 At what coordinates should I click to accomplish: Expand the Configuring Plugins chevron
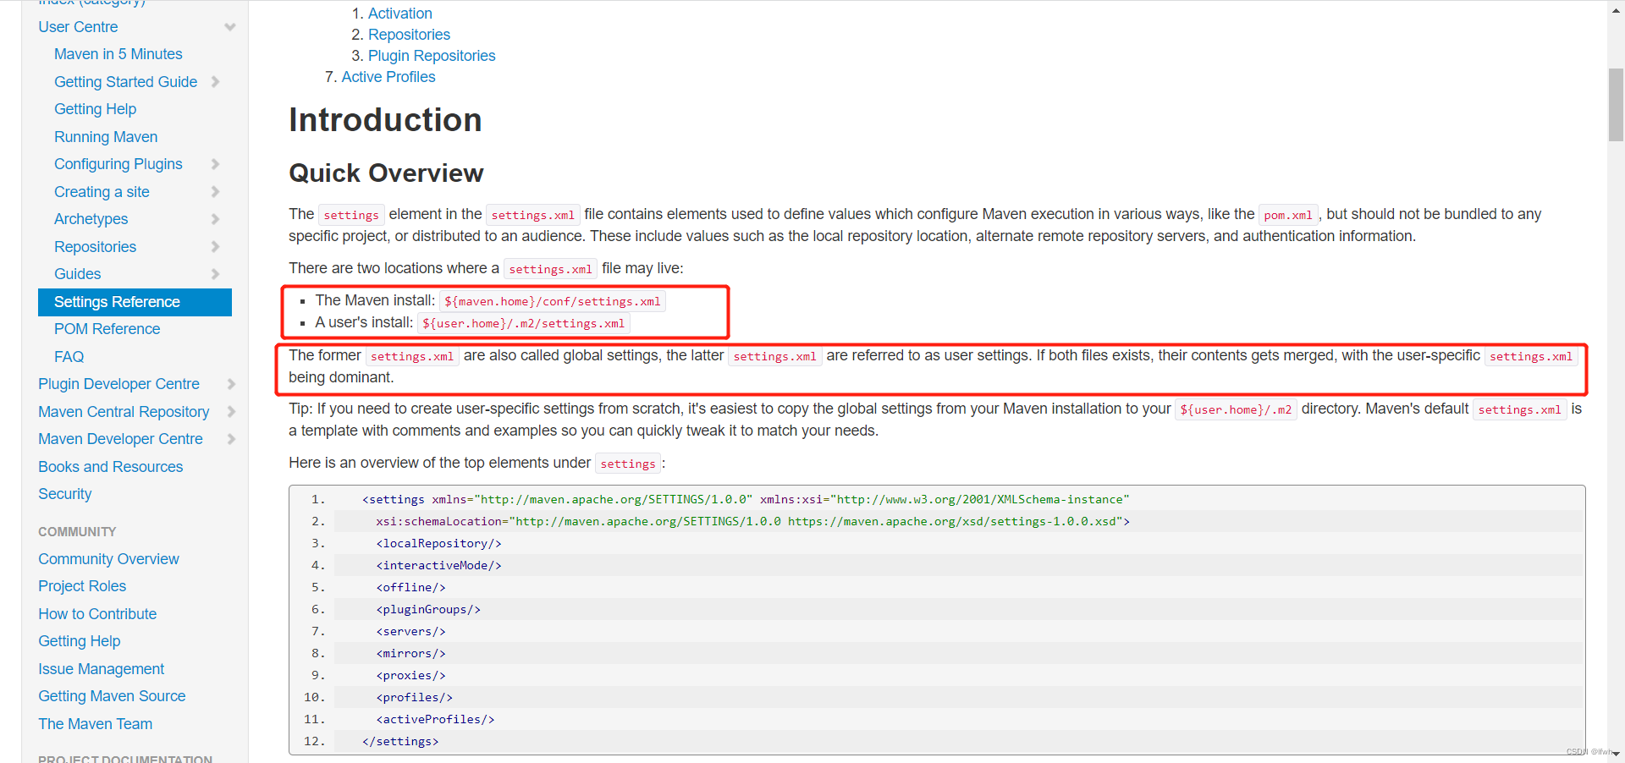click(215, 164)
